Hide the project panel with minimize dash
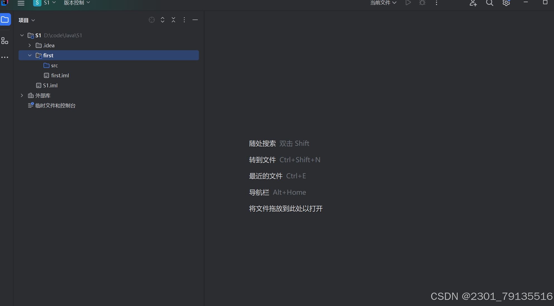The width and height of the screenshot is (554, 306). click(x=195, y=20)
